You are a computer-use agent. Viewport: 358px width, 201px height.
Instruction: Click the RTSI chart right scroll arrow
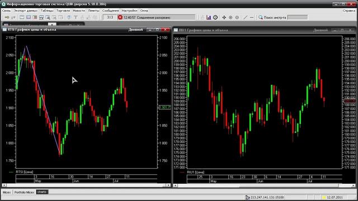pyautogui.click(x=168, y=185)
